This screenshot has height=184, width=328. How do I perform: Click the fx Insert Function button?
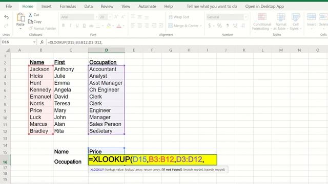point(42,42)
